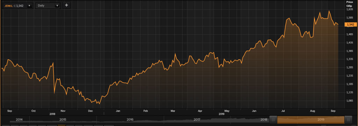The height and width of the screenshot is (126, 358).
Task: Click the Jul label on the date axis
Action: point(283,111)
